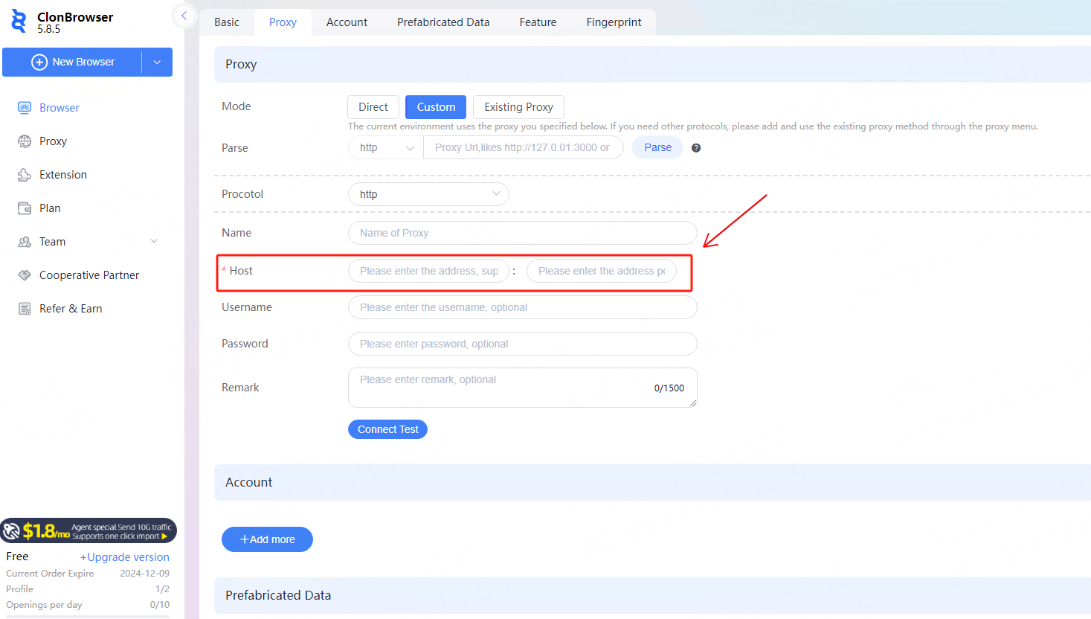Click the ClonBrowser logo icon
The image size is (1091, 619).
(19, 21)
